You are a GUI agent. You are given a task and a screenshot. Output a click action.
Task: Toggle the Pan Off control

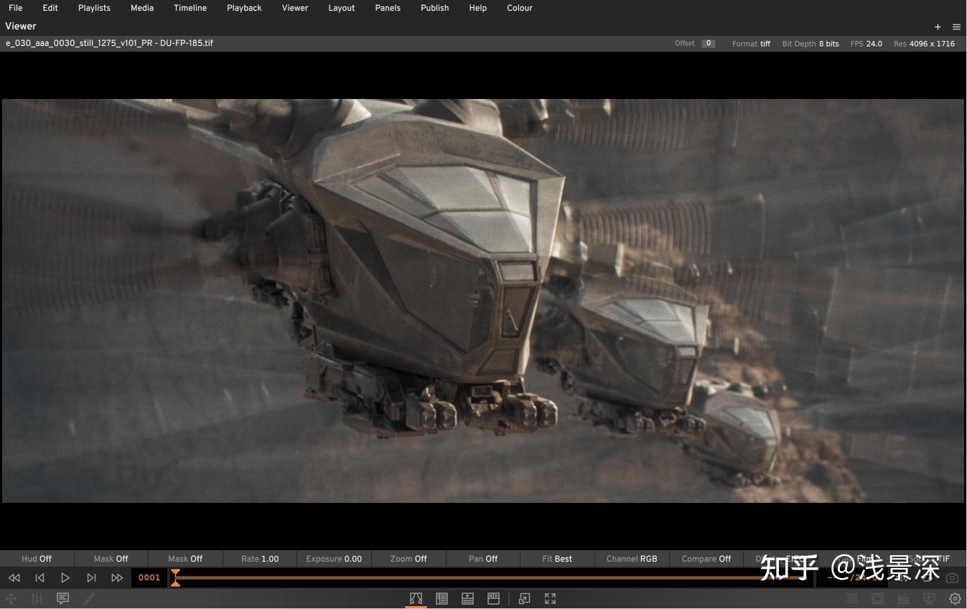[x=483, y=559]
